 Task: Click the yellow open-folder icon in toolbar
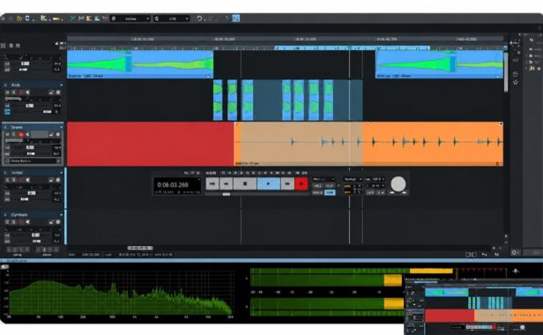pyautogui.click(x=19, y=19)
